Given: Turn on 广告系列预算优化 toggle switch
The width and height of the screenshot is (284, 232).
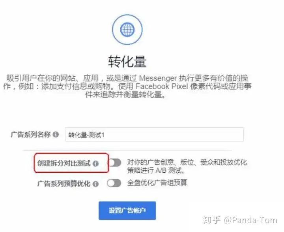Looking at the screenshot, I should pyautogui.click(x=114, y=183).
